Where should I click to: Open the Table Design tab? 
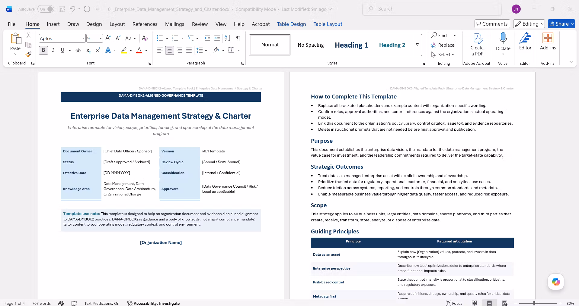pos(291,24)
